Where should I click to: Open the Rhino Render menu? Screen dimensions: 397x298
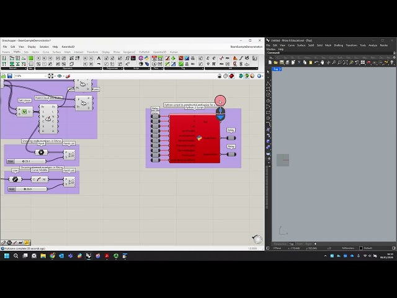point(384,45)
